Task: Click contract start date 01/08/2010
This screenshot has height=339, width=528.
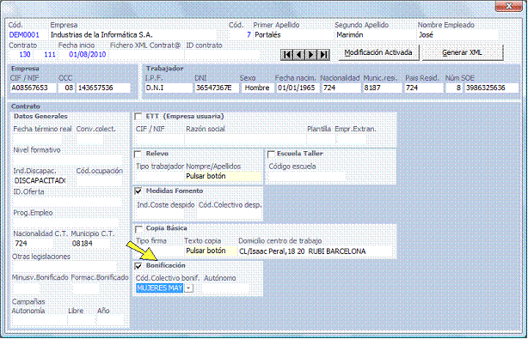Action: [x=88, y=54]
